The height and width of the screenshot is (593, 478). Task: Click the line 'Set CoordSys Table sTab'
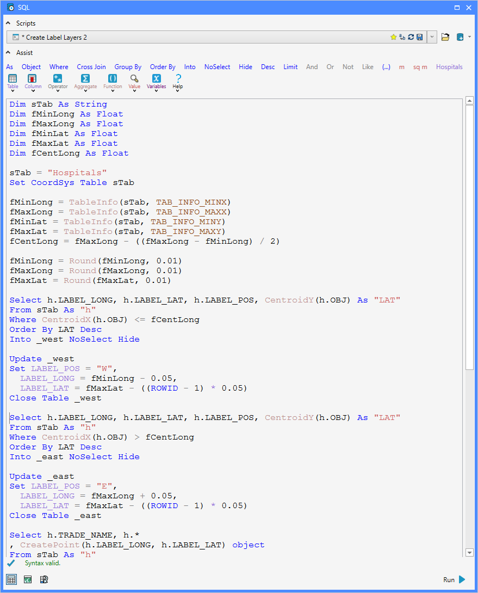point(72,183)
